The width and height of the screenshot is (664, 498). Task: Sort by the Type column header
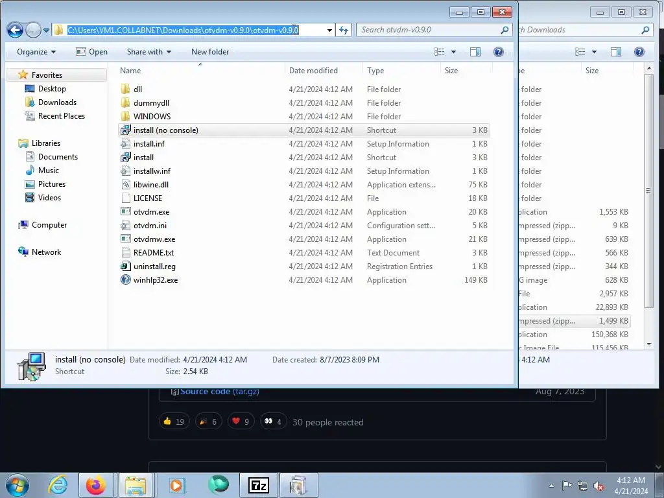[401, 70]
